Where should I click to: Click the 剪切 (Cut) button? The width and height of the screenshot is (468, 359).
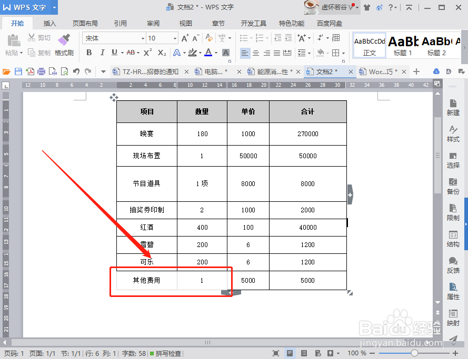(39, 37)
